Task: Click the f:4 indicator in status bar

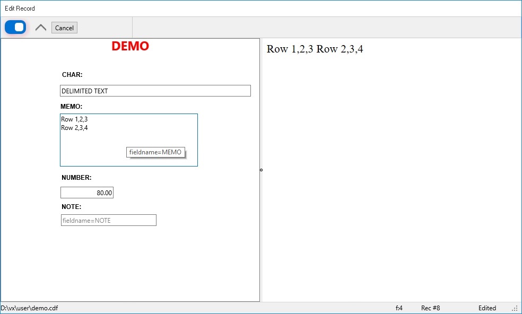Action: (x=399, y=308)
